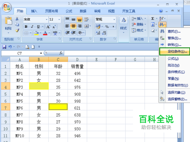190x142 pixels.
Task: Select the column D header
Action: pos(77,59)
